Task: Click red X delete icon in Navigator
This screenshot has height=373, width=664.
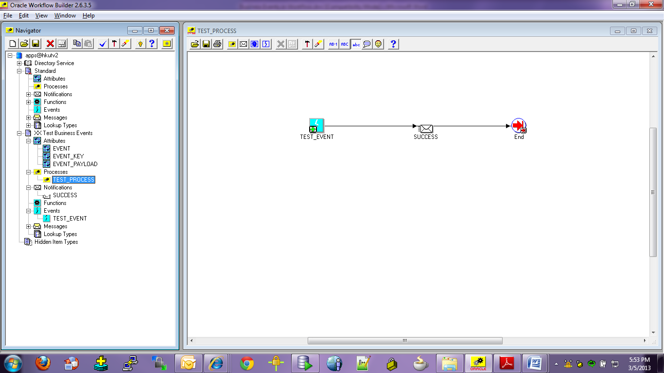Action: pos(50,44)
